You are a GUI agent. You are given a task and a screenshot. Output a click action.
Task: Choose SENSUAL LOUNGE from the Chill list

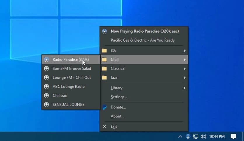[68, 104]
